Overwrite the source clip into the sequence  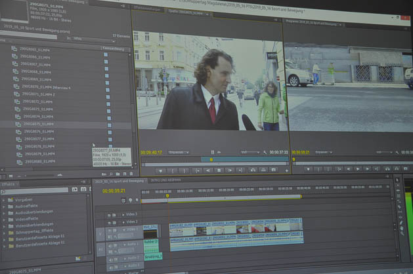point(263,170)
